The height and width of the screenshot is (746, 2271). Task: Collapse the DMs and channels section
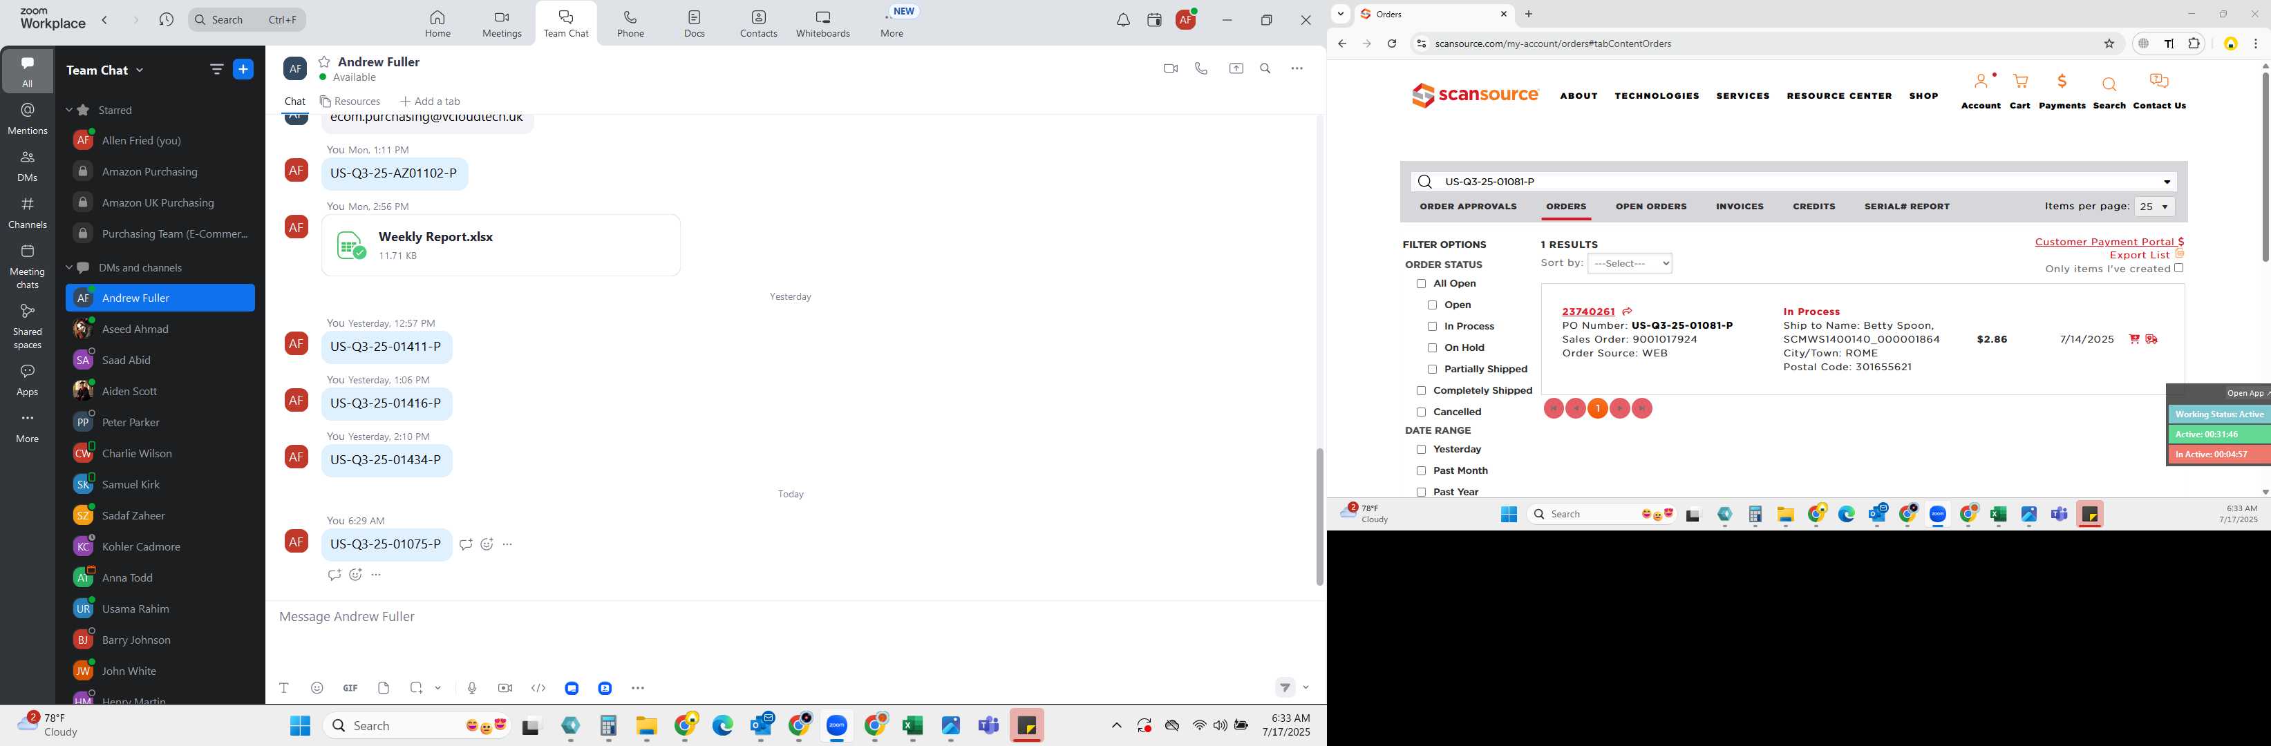click(68, 268)
